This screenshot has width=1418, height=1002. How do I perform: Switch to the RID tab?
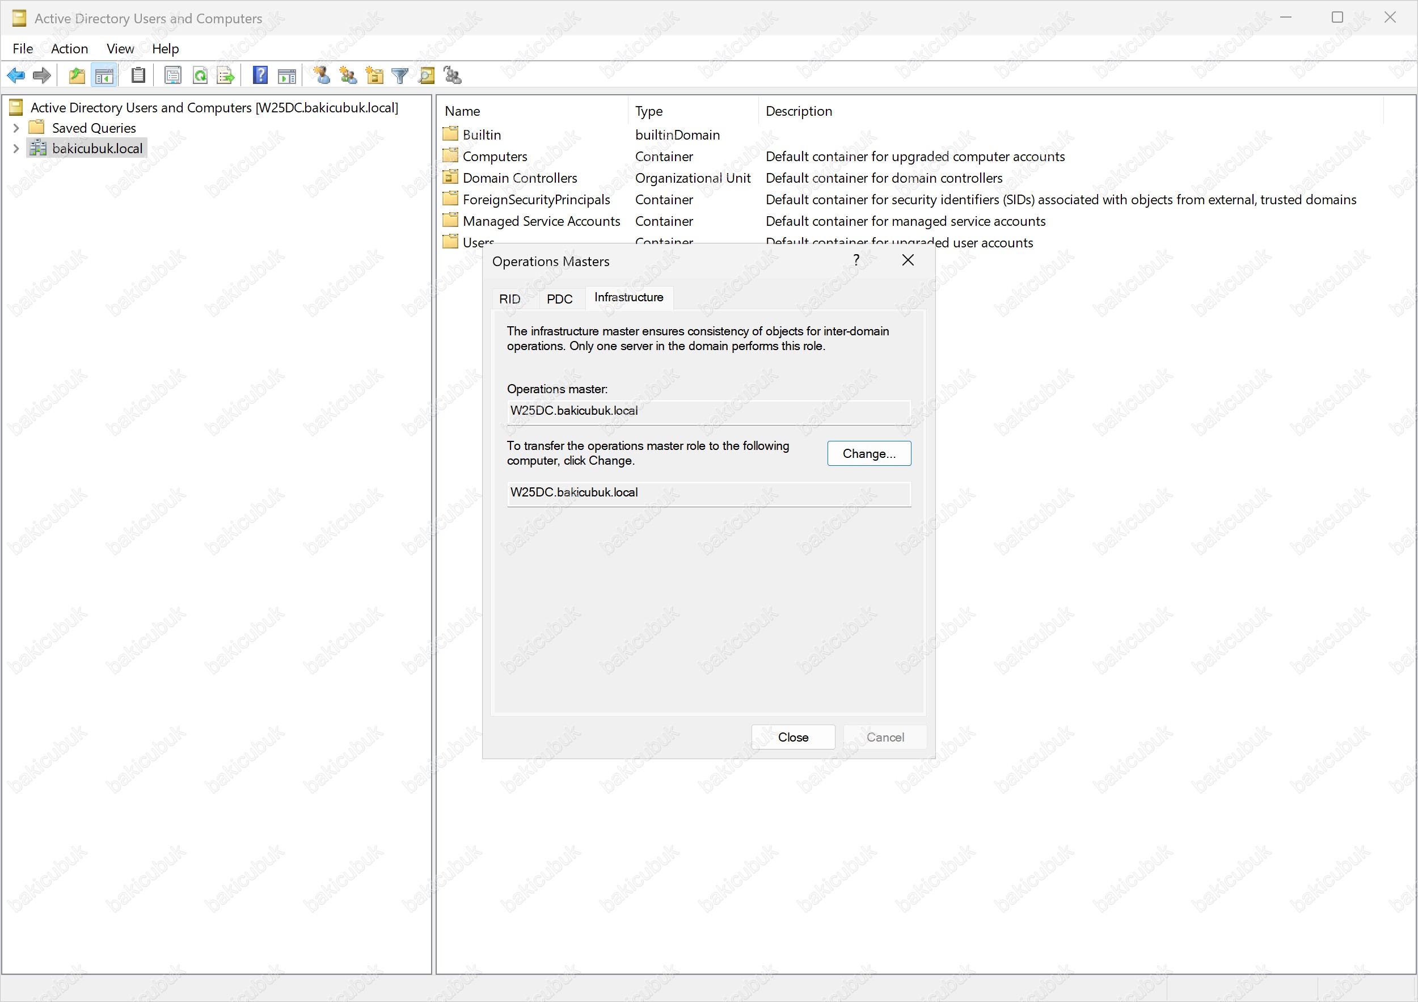click(x=509, y=299)
